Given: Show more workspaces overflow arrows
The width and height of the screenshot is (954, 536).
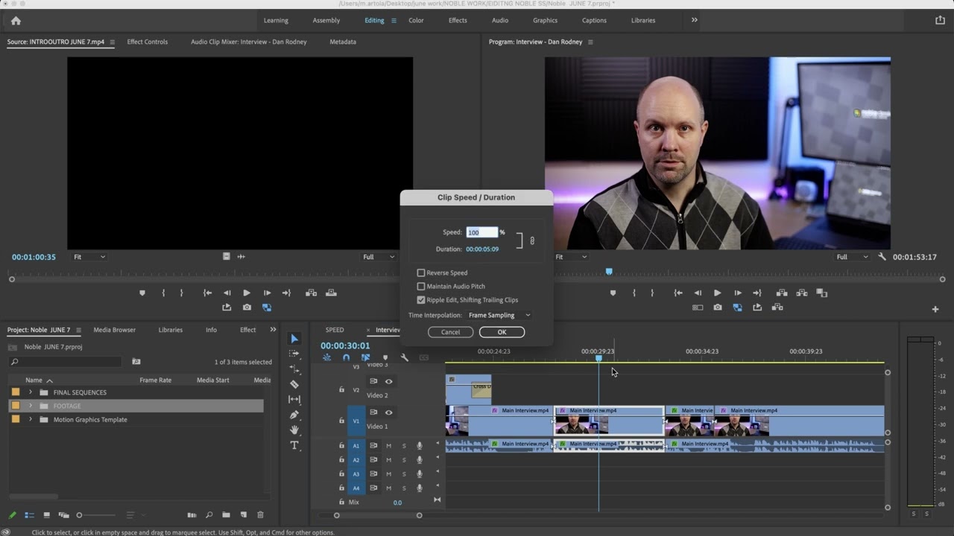Looking at the screenshot, I should 694,20.
